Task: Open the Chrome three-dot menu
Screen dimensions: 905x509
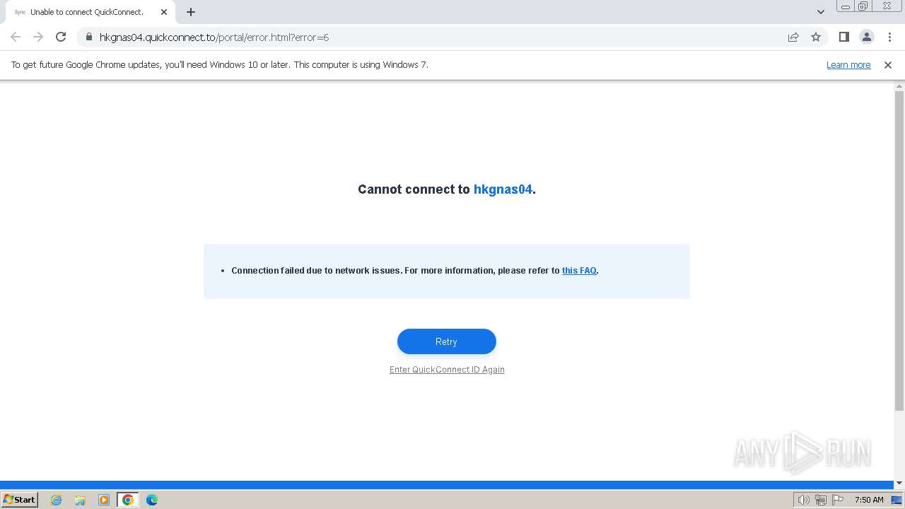Action: 889,37
